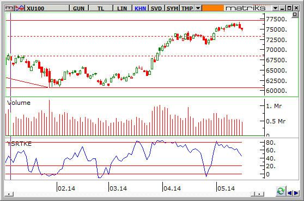This screenshot has width=304, height=201.
Task: Select the YSRTKE indicator label
Action: 19,144
